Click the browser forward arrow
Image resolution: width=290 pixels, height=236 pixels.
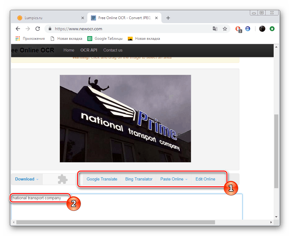click(28, 29)
